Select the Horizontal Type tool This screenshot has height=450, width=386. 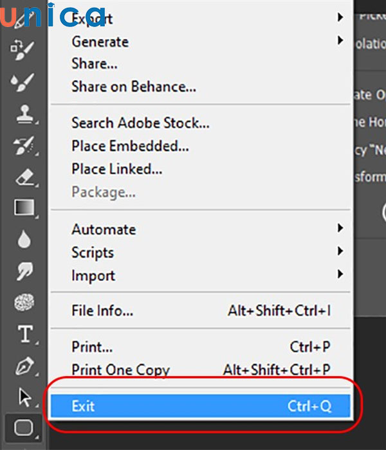[x=24, y=334]
